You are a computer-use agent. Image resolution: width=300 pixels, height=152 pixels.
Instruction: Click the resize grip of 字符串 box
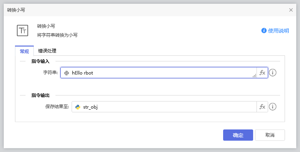click(x=254, y=76)
